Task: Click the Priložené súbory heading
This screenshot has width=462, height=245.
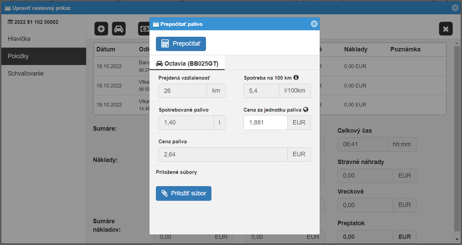Action: pyautogui.click(x=176, y=172)
